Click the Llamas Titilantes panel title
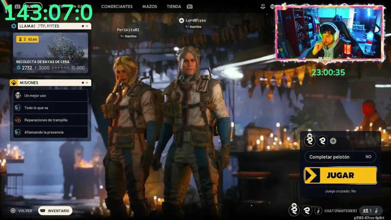 pyautogui.click(x=39, y=26)
